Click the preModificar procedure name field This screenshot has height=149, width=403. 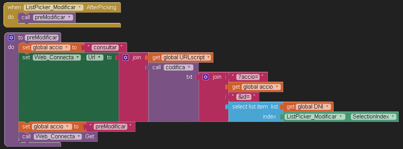tap(42, 38)
